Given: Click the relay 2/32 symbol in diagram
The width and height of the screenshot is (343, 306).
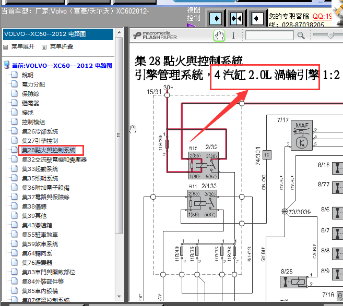Looking at the screenshot, I should pos(204,165).
